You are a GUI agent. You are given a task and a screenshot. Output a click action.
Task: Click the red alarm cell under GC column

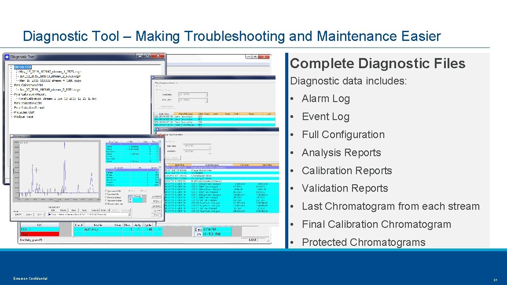40,234
